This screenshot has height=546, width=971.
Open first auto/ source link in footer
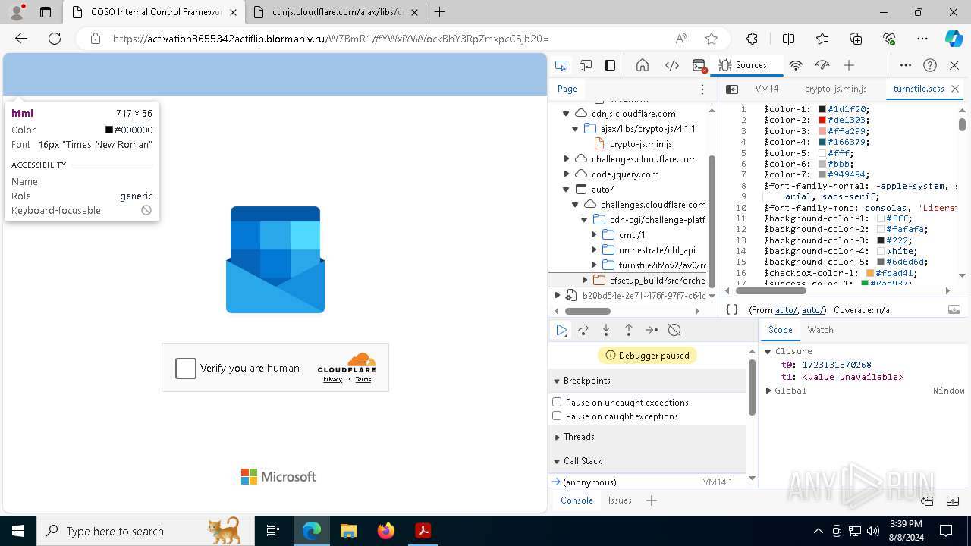point(786,310)
